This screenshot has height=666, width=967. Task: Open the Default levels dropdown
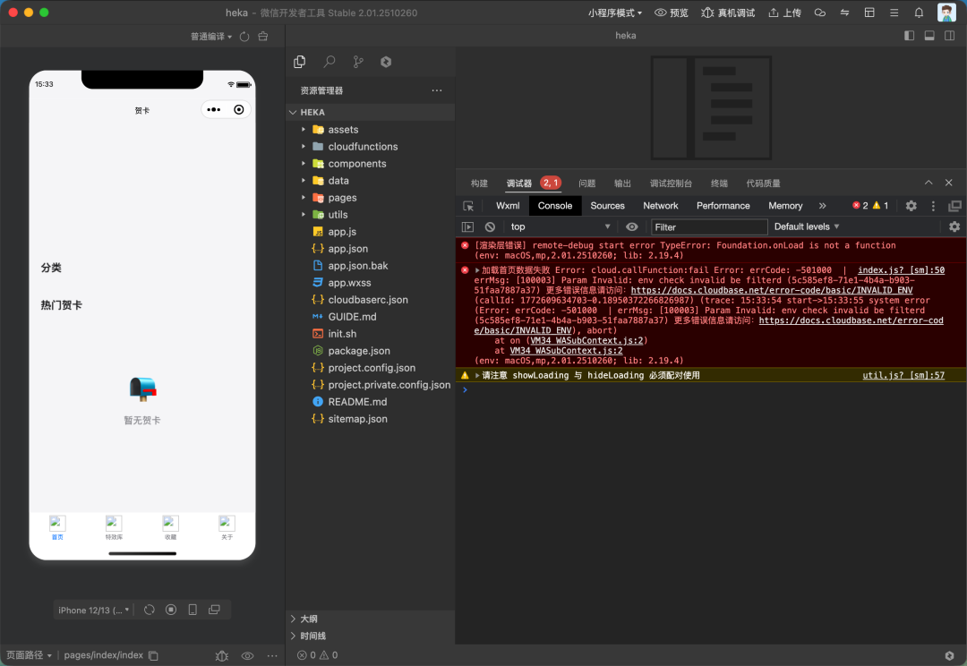pos(807,226)
